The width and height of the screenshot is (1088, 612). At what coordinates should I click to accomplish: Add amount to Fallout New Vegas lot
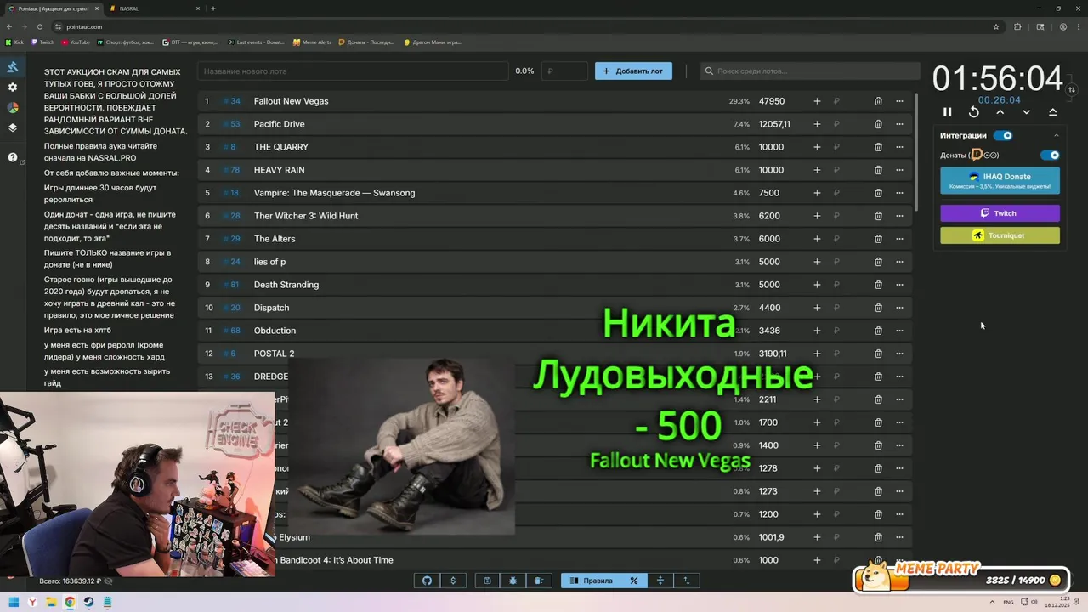817,101
